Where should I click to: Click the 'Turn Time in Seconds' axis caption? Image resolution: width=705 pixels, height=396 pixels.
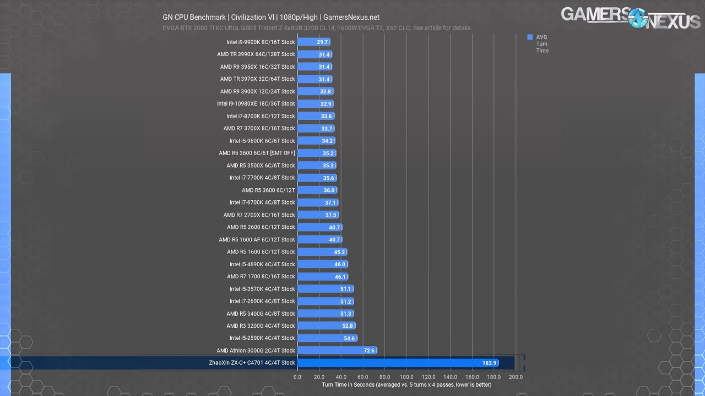[x=406, y=385]
